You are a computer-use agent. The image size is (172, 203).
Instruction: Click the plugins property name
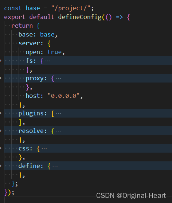point(31,114)
